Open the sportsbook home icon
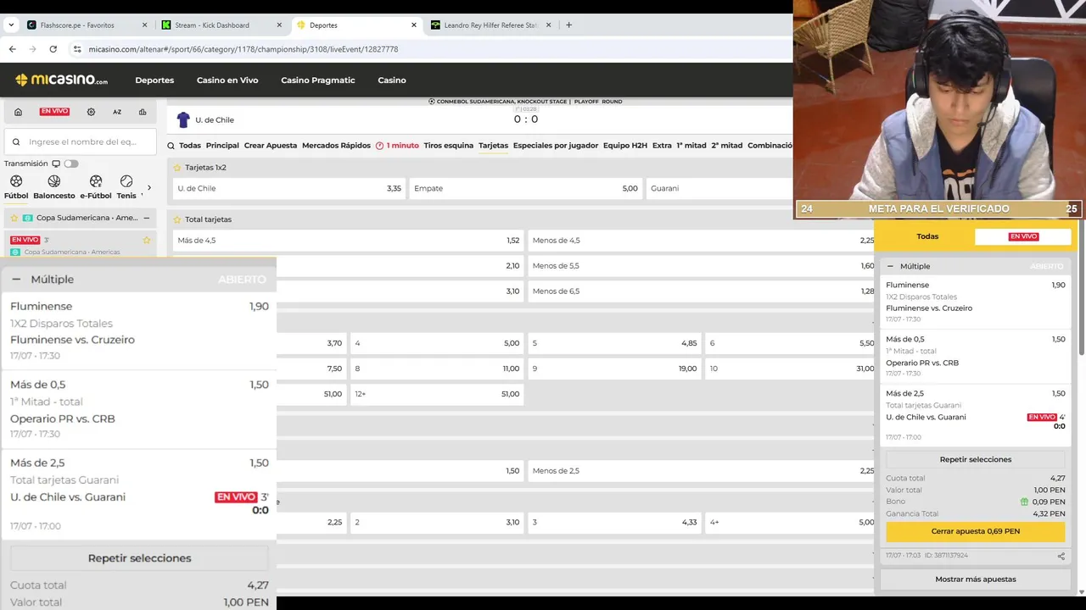 point(18,112)
